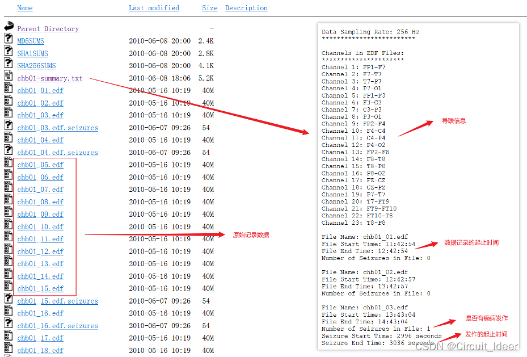
Task: Select 'Channel 1: FP1-F7' text line
Action: tap(353, 67)
